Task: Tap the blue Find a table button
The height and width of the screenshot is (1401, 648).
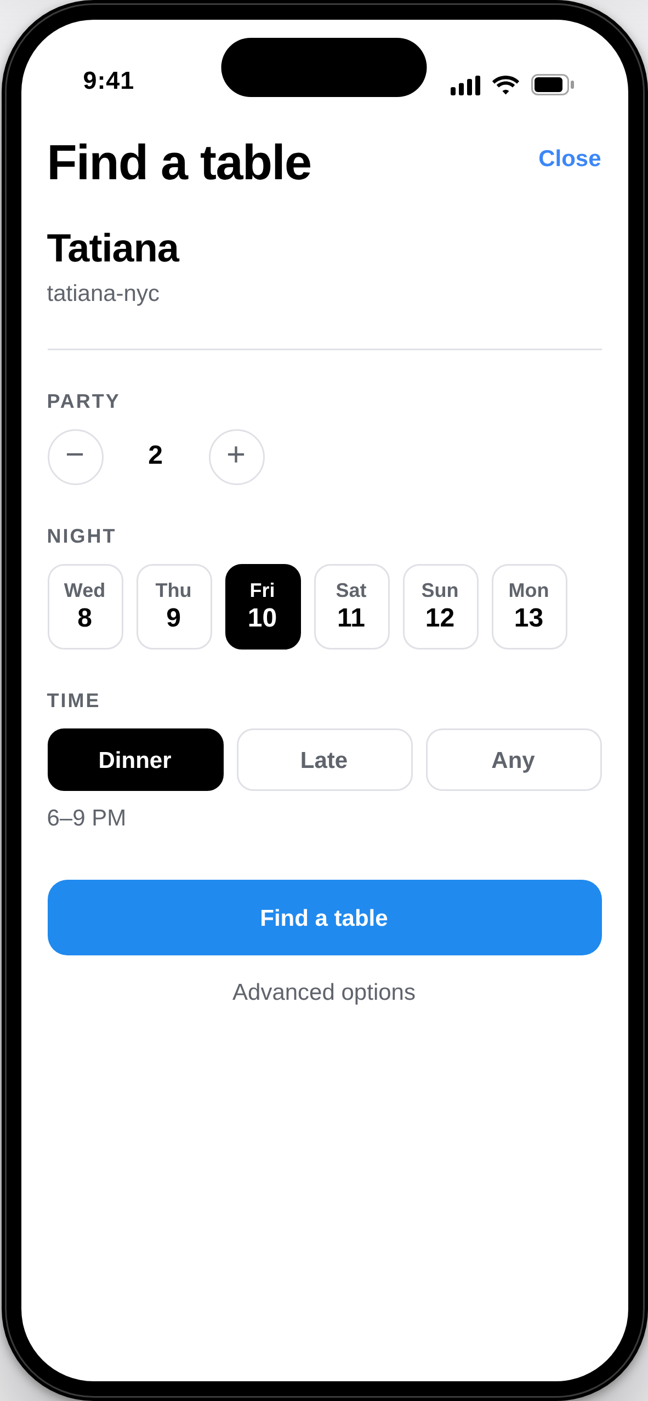Action: click(325, 918)
